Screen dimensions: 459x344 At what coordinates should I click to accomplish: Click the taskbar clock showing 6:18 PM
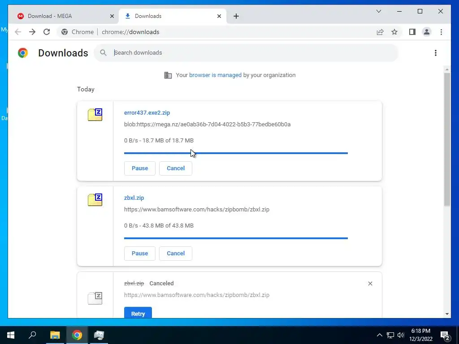420,335
